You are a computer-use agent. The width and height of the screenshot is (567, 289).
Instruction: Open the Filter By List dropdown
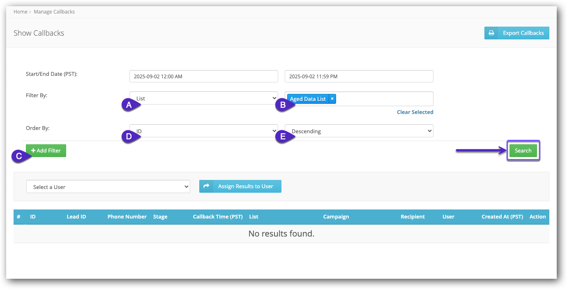(204, 98)
